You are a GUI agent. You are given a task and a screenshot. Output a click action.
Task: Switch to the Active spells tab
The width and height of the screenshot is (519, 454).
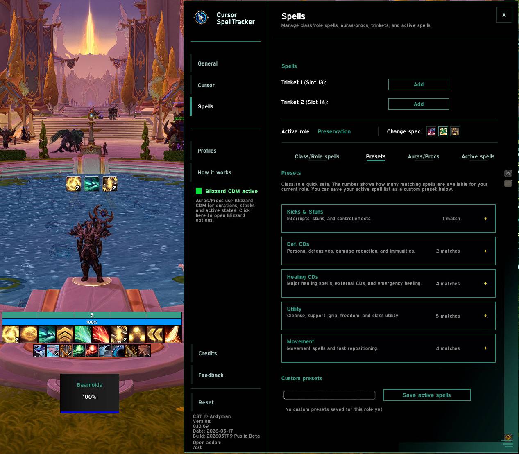(x=478, y=156)
